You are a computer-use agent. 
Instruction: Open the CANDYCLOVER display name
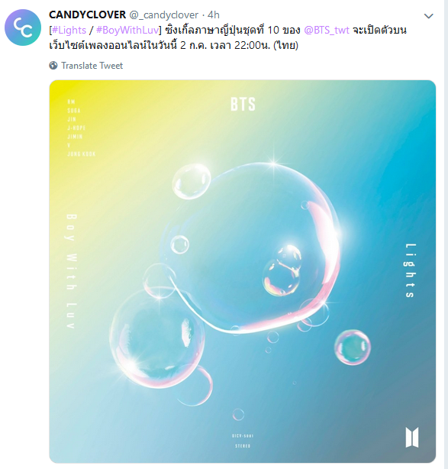87,15
